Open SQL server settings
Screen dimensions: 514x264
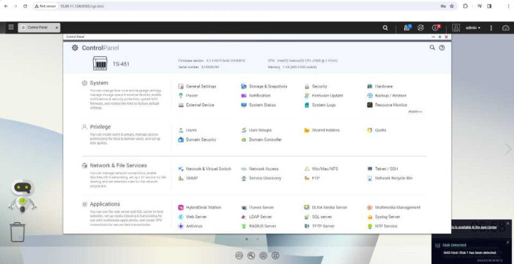[x=318, y=217]
